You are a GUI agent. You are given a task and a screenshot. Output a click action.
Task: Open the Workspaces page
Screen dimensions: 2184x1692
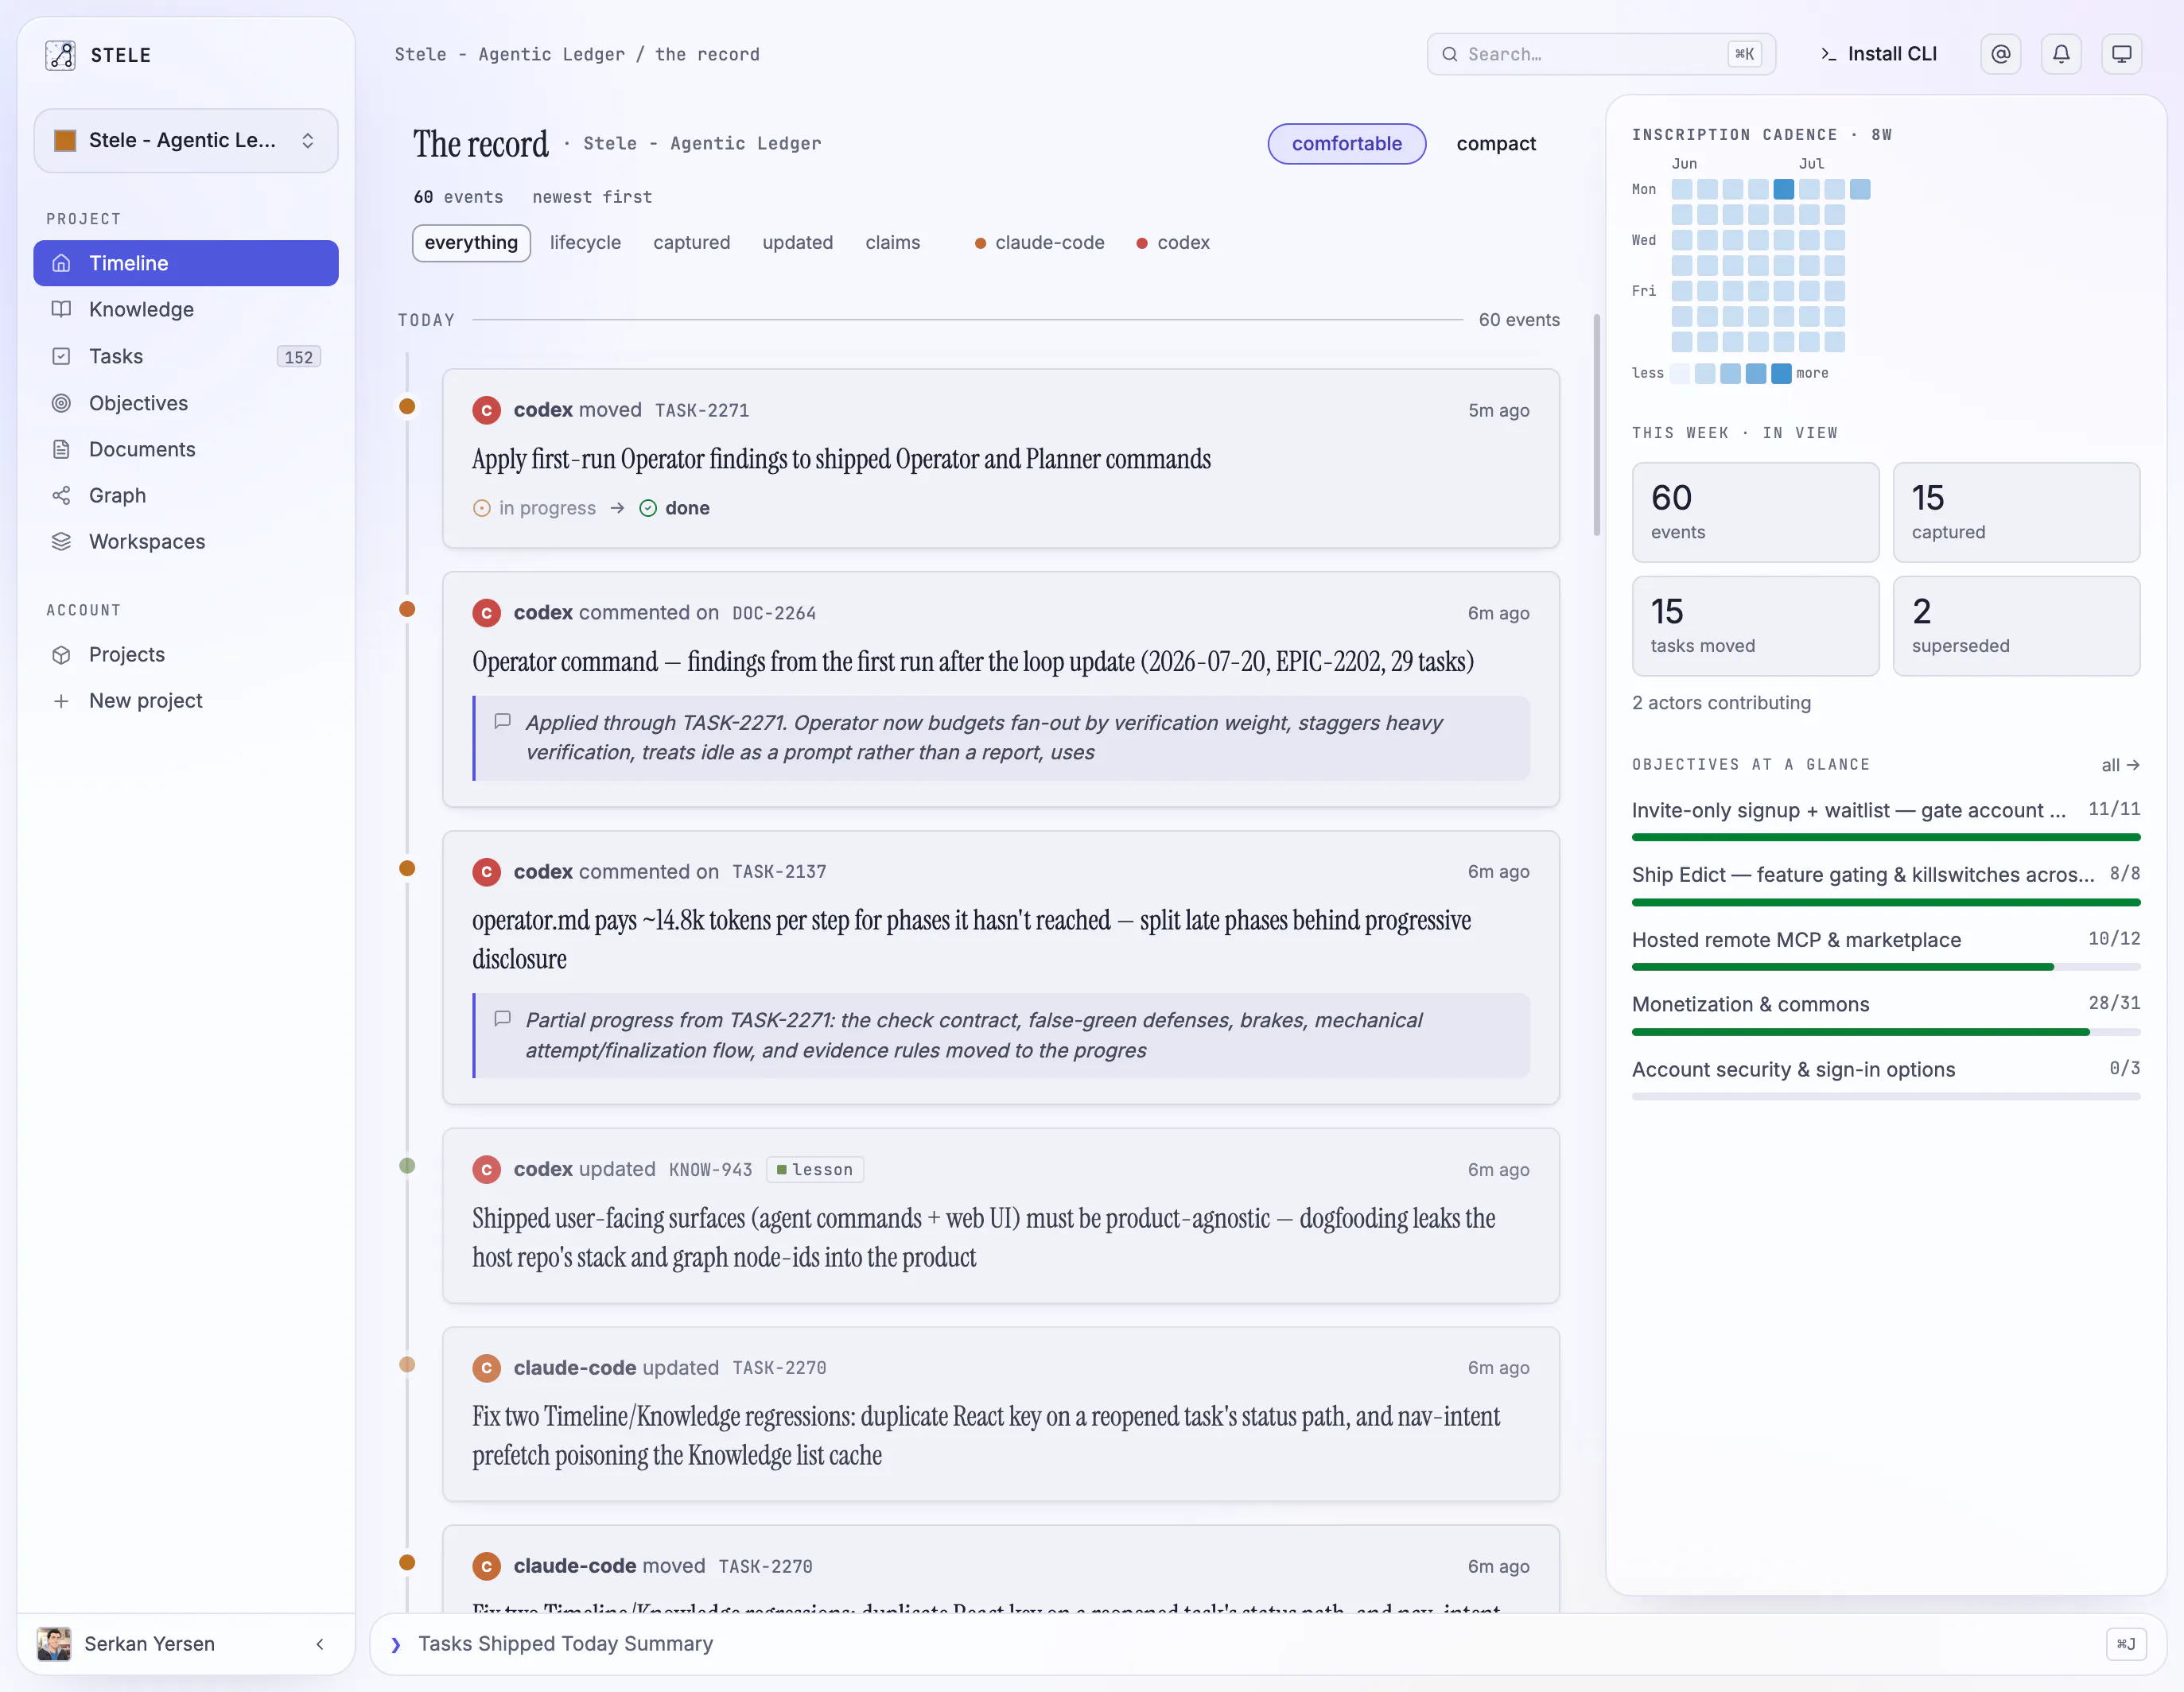coord(186,541)
